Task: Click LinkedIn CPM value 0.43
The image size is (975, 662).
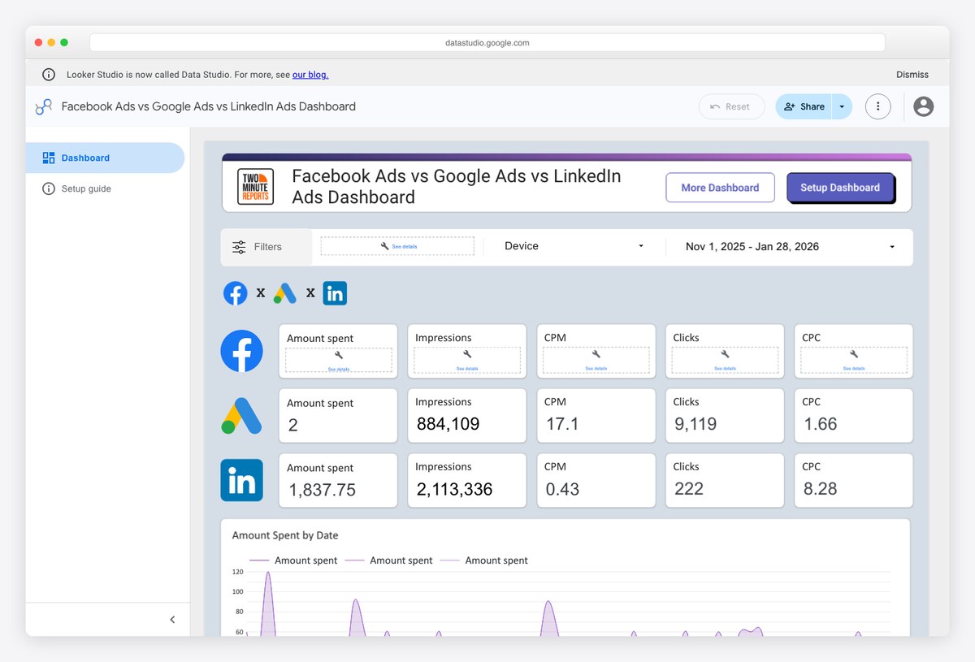Action: pyautogui.click(x=562, y=489)
